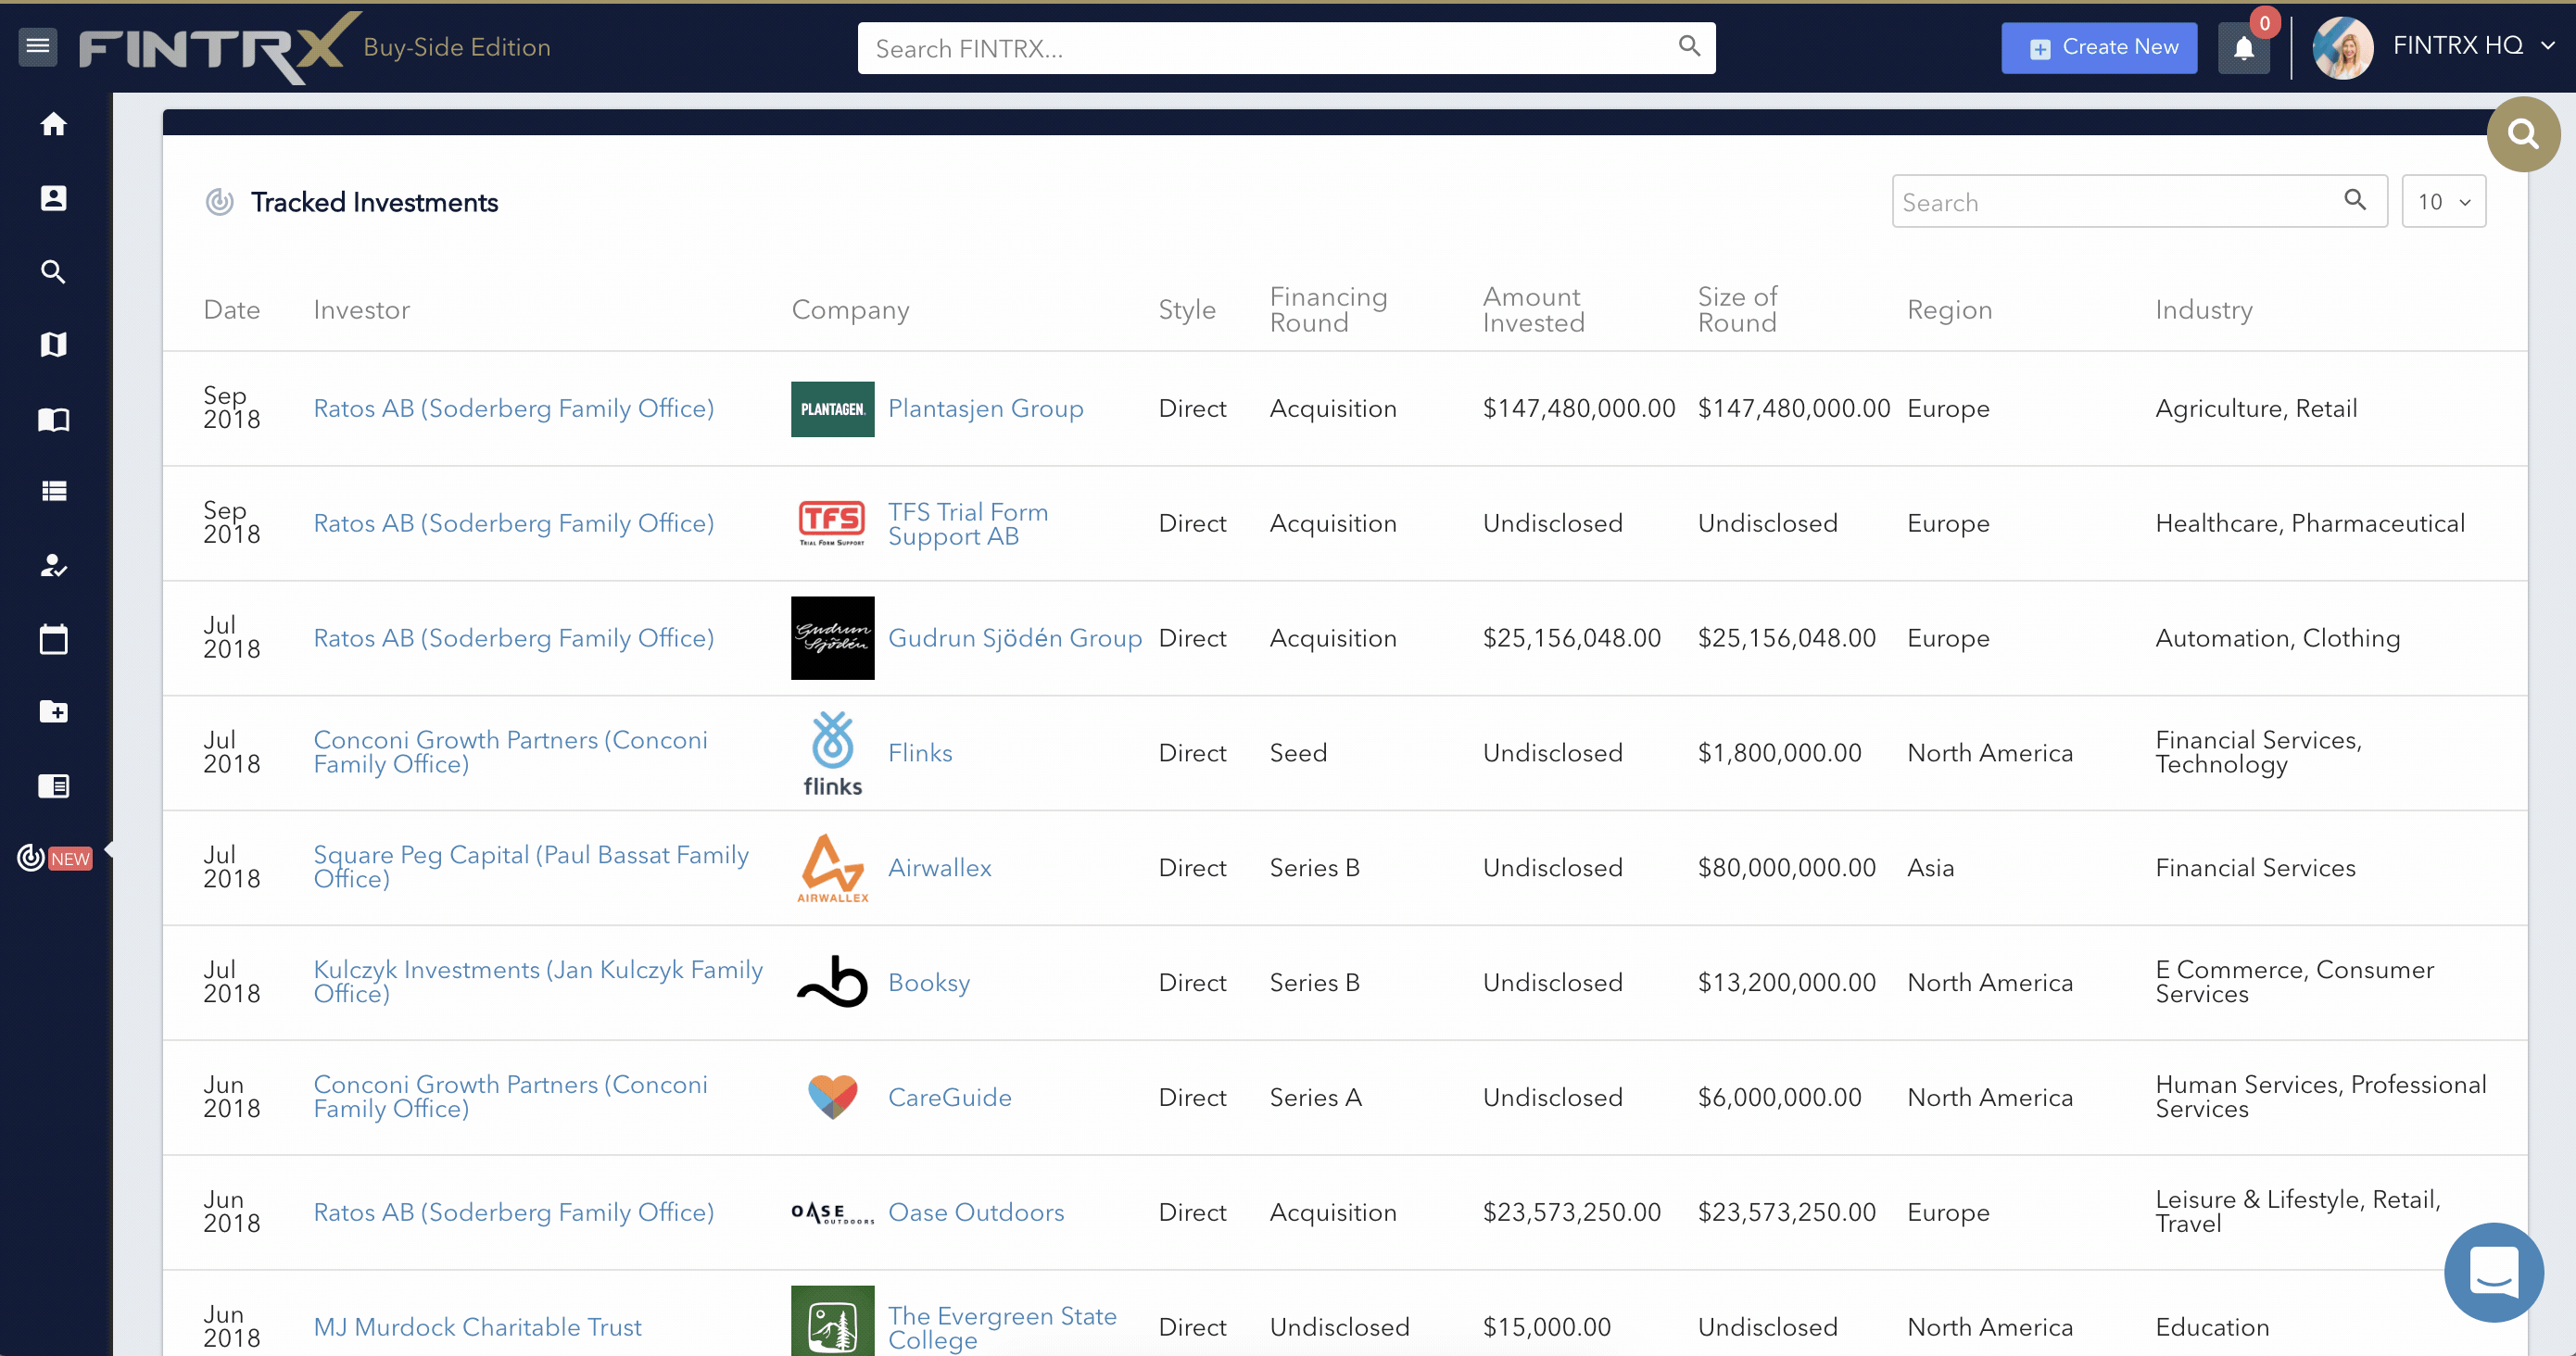The image size is (2576, 1356).
Task: Open Ratos AB investor in Plantasjen row
Action: click(x=514, y=408)
